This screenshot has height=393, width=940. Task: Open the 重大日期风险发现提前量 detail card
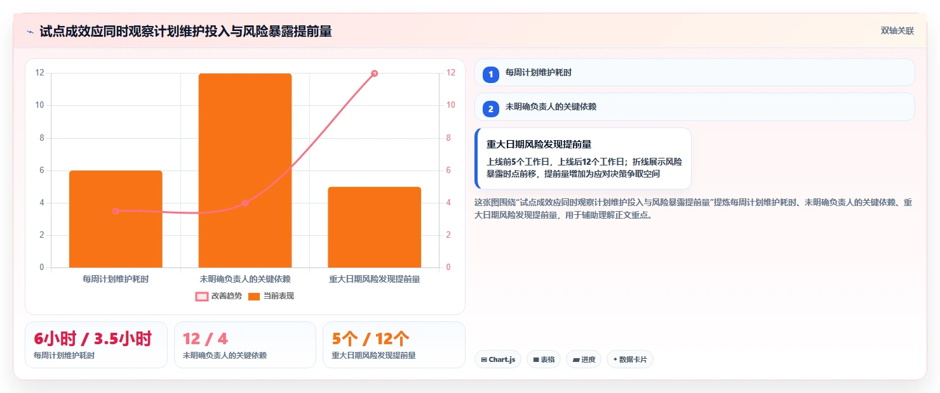click(583, 158)
